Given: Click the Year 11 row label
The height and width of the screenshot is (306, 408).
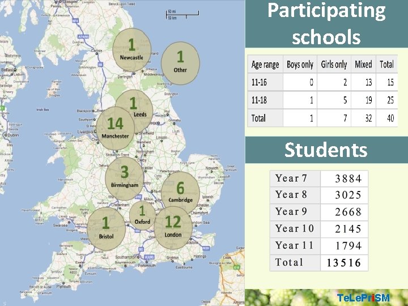Looking at the screenshot, I should coord(295,245).
